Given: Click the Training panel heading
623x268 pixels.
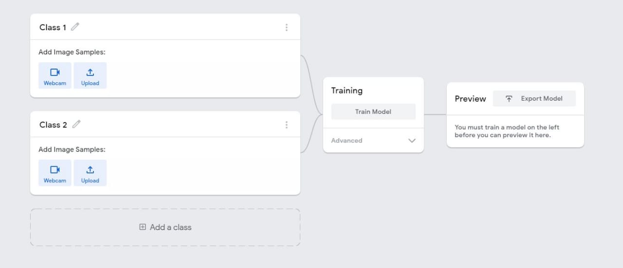Looking at the screenshot, I should 347,90.
